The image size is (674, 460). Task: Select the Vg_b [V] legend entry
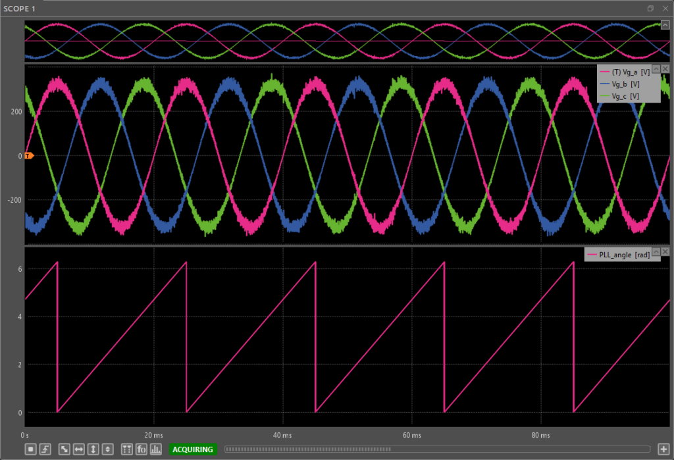point(620,84)
